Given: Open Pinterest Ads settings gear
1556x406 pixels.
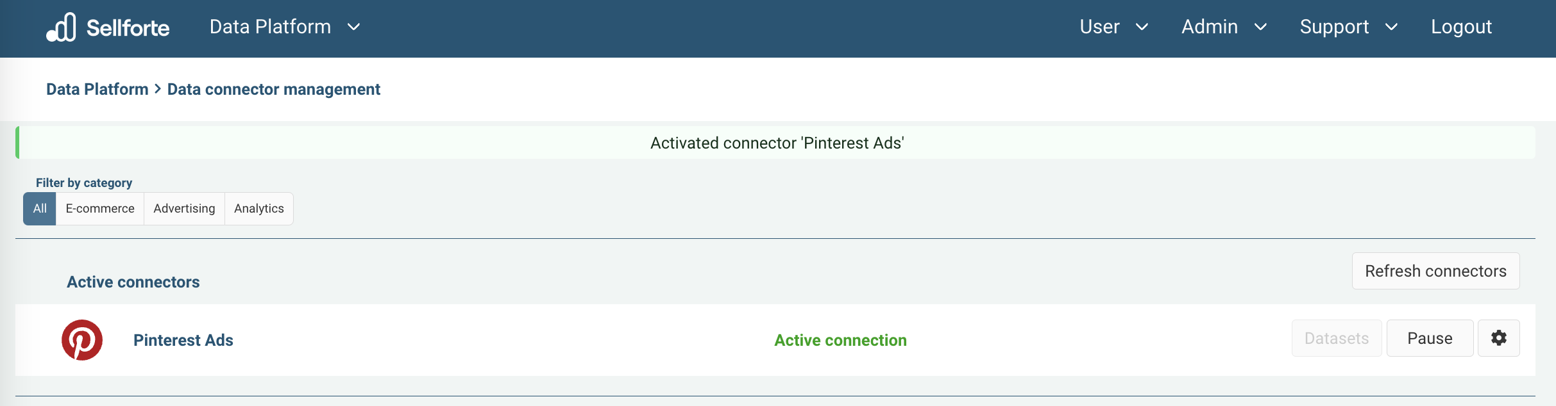Looking at the screenshot, I should (1498, 338).
